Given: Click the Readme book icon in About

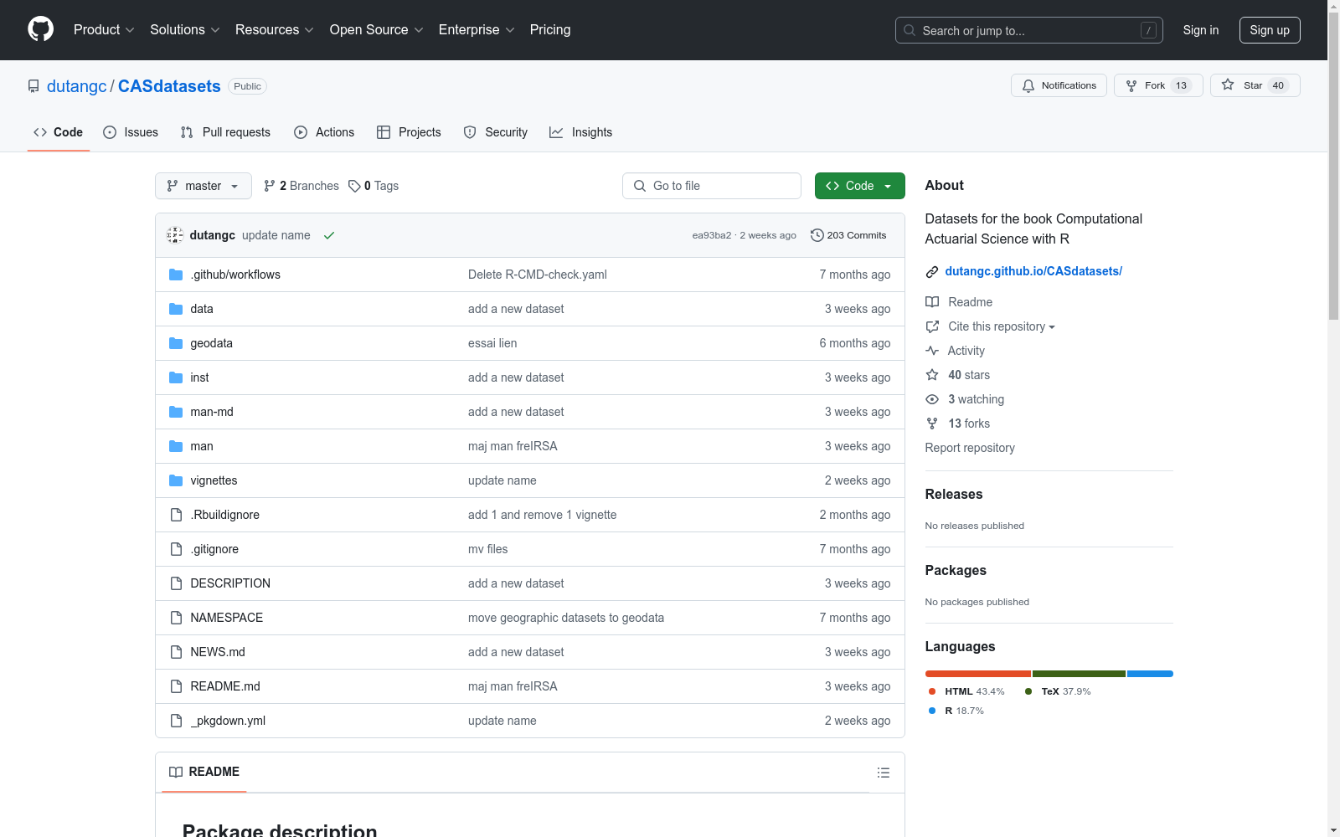Looking at the screenshot, I should click(932, 302).
